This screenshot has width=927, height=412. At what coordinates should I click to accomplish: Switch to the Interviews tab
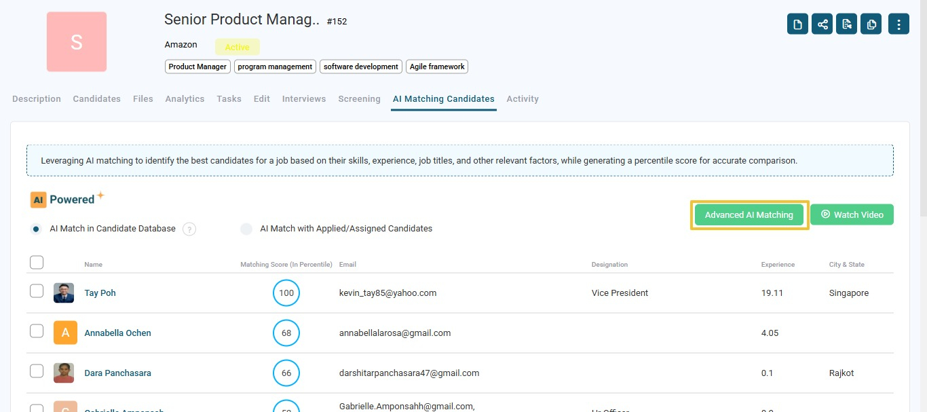pyautogui.click(x=304, y=99)
